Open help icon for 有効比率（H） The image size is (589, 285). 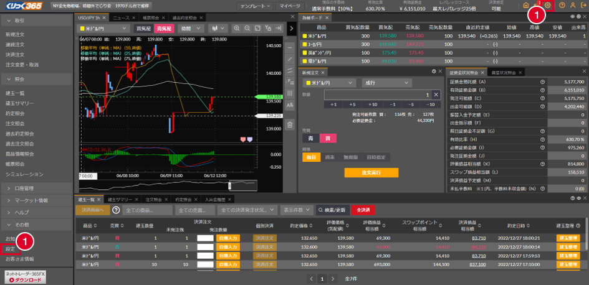coord(542,139)
